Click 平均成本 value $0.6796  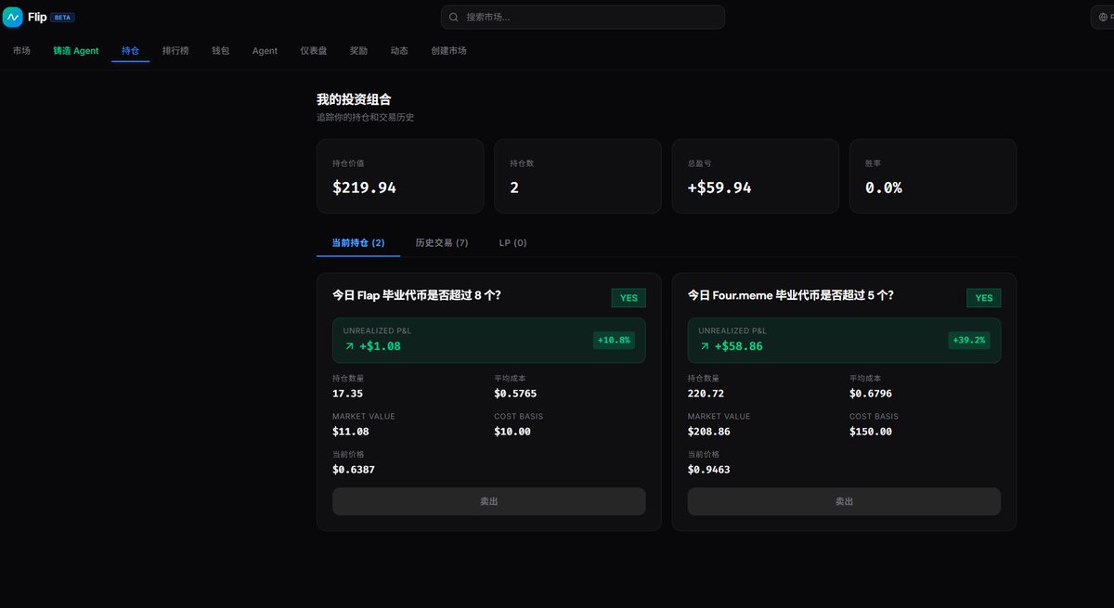click(x=871, y=394)
